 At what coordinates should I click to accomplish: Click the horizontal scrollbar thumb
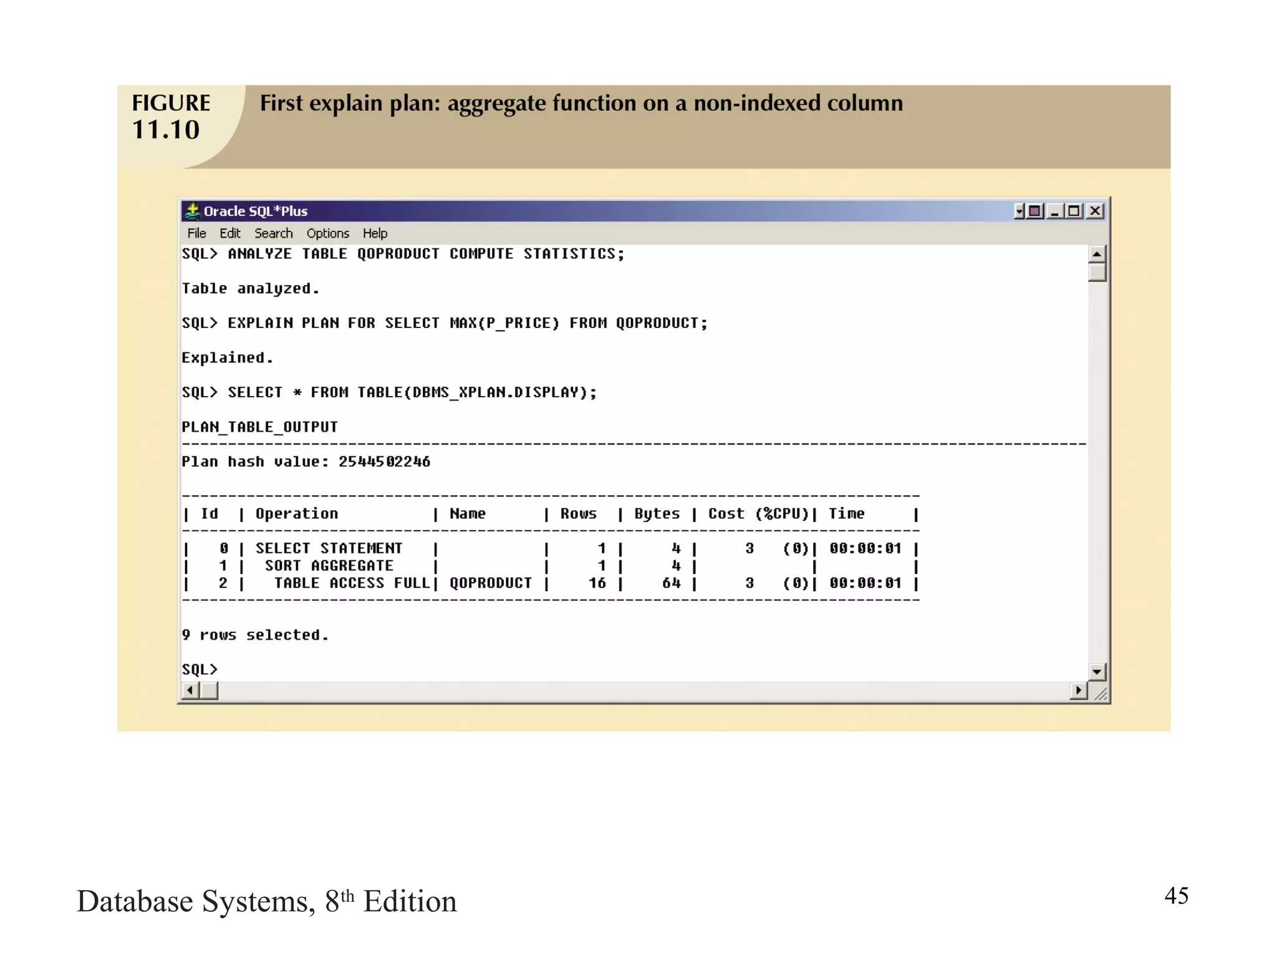[209, 690]
